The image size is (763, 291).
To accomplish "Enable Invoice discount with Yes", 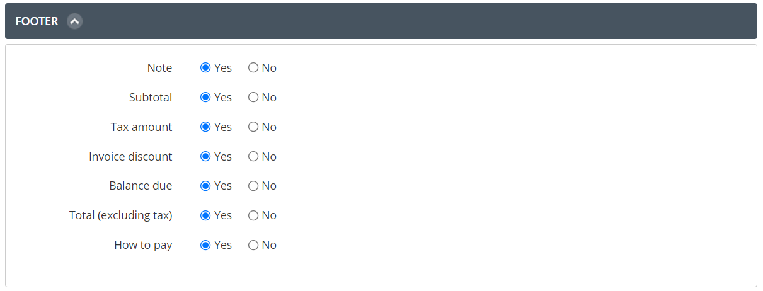I will pos(205,157).
